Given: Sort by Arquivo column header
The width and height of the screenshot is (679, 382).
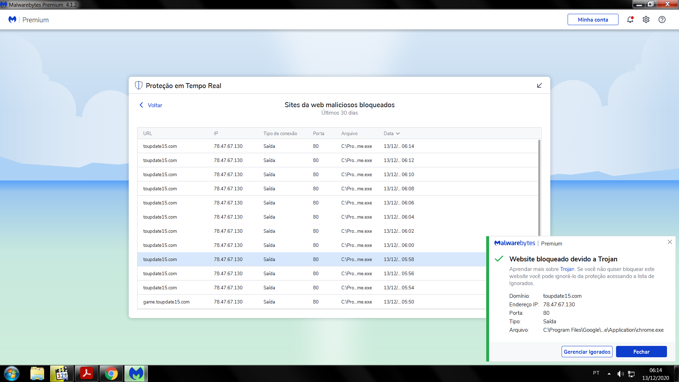Looking at the screenshot, I should (x=349, y=133).
